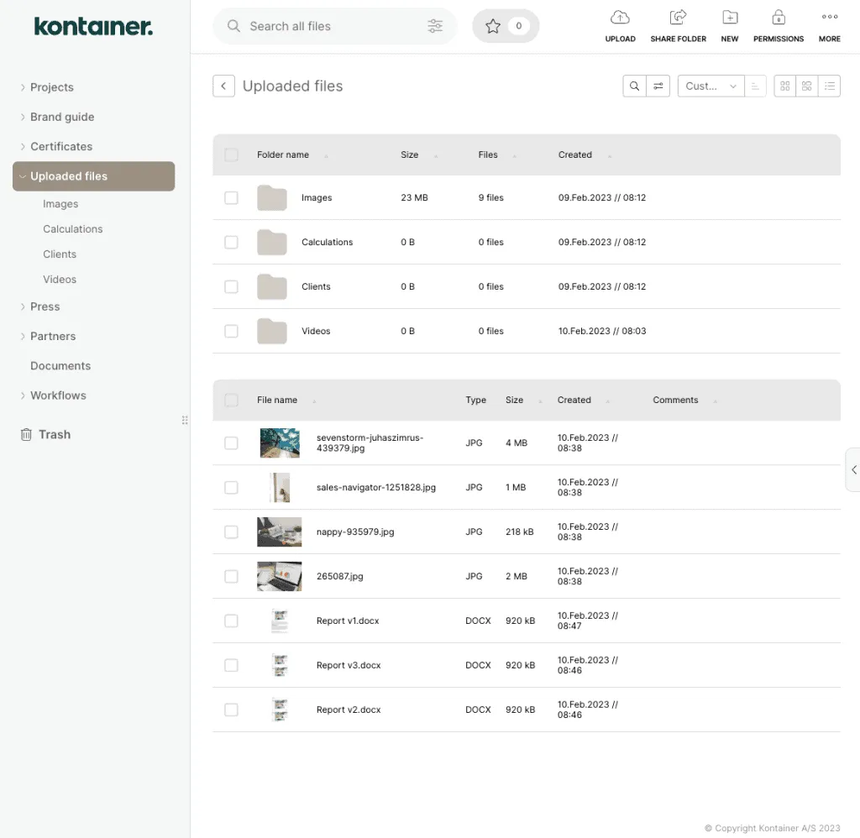860x838 pixels.
Task: Open the Images folder icon
Action: click(272, 198)
